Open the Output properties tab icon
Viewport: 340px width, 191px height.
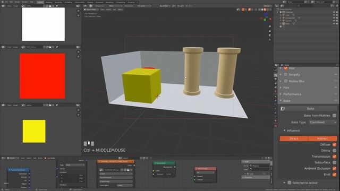click(276, 79)
